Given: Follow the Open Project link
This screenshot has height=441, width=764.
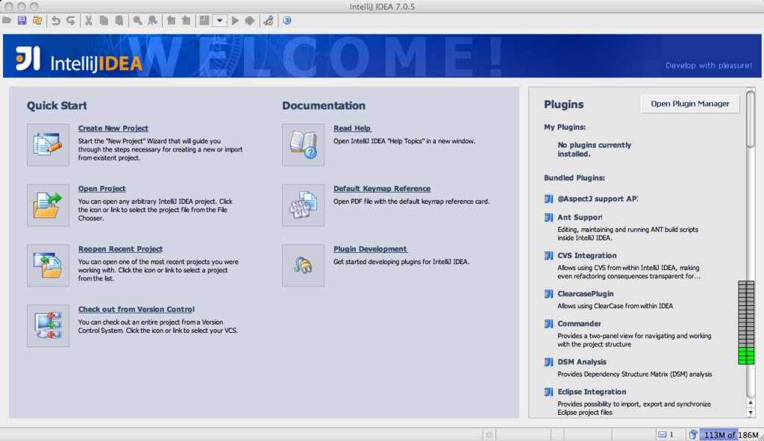Looking at the screenshot, I should click(101, 189).
